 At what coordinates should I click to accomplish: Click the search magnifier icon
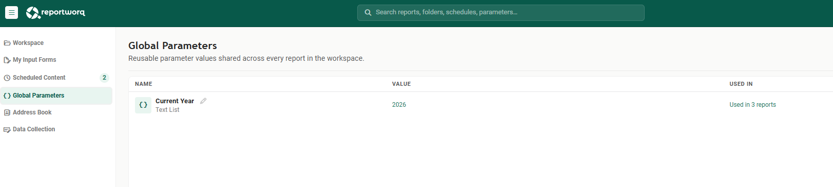coord(368,13)
